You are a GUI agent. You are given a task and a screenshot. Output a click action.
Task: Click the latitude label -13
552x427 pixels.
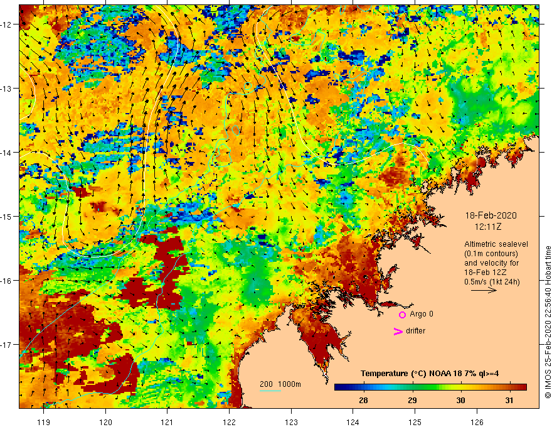tap(7, 89)
